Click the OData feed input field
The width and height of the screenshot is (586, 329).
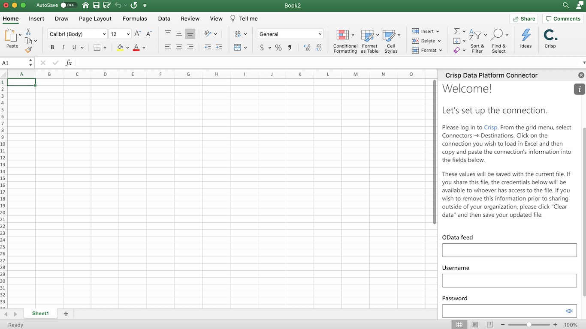click(x=509, y=250)
